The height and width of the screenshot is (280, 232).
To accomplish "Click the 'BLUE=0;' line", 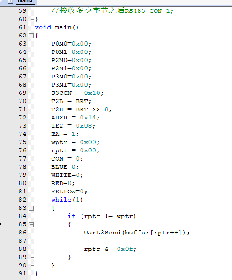I will pos(65,167).
